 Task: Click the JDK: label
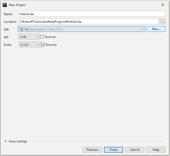7,30
